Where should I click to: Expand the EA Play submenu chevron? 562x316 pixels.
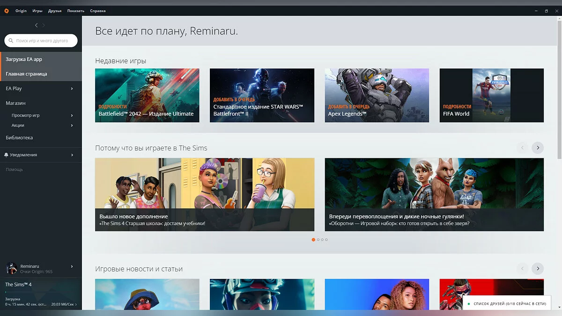click(72, 88)
